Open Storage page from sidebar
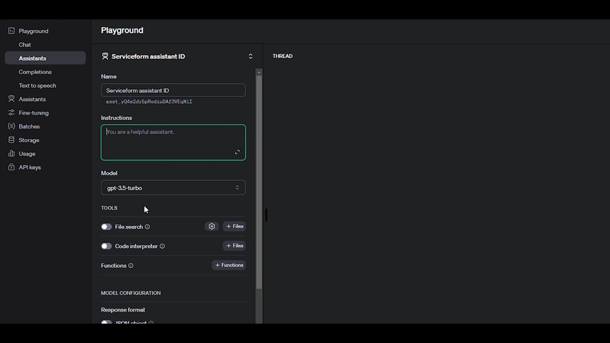 (x=29, y=140)
